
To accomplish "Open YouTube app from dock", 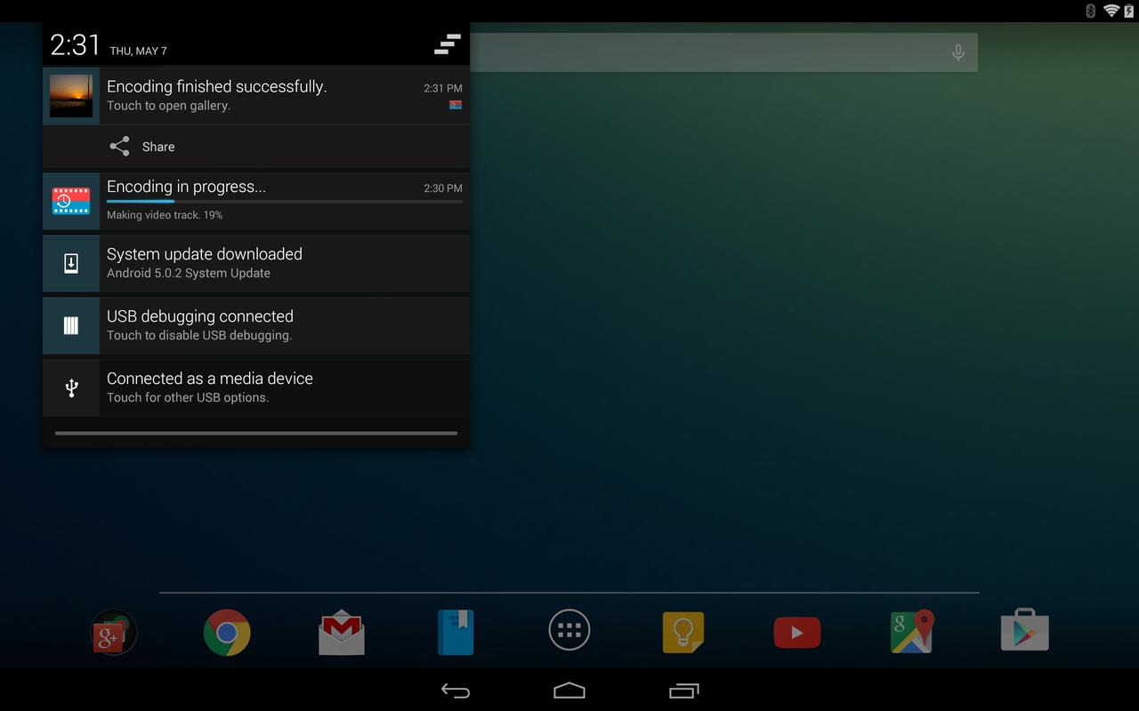I will [797, 633].
